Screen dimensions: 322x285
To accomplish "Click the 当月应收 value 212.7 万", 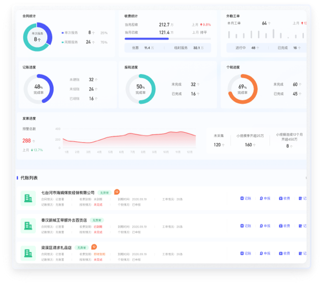I will coord(166,25).
